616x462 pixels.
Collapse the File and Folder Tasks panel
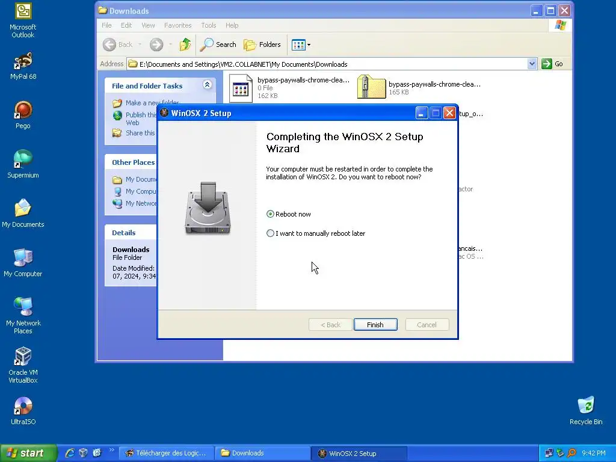[x=207, y=84]
